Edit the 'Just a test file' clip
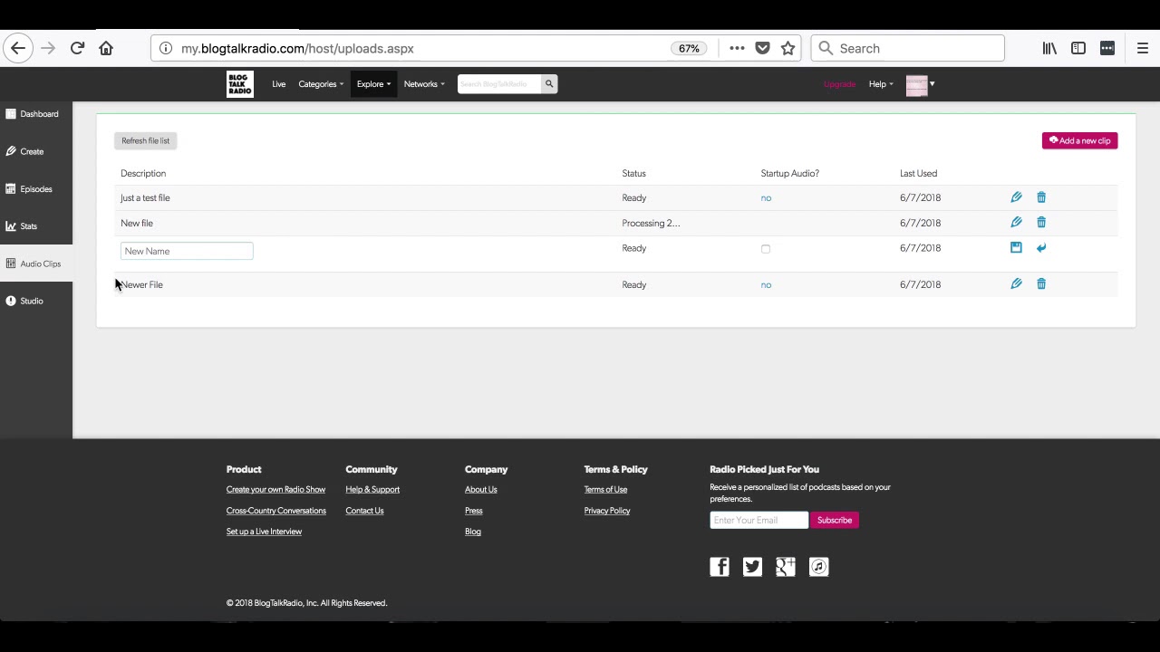The width and height of the screenshot is (1160, 652). (1016, 197)
